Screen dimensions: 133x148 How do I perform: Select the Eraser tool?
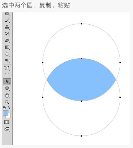point(7,40)
